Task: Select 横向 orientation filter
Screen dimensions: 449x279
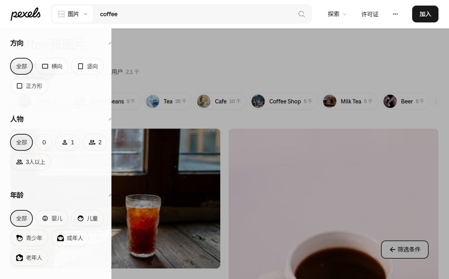Action: point(52,66)
